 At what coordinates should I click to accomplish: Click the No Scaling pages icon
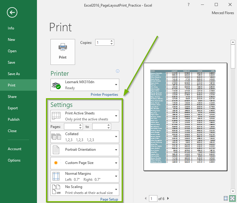[x=56, y=189]
